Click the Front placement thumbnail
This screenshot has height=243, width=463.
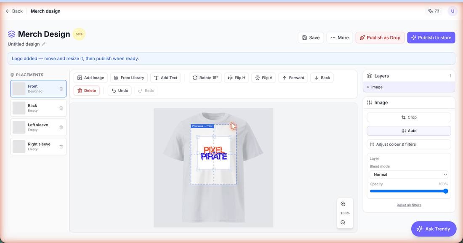[x=19, y=89]
